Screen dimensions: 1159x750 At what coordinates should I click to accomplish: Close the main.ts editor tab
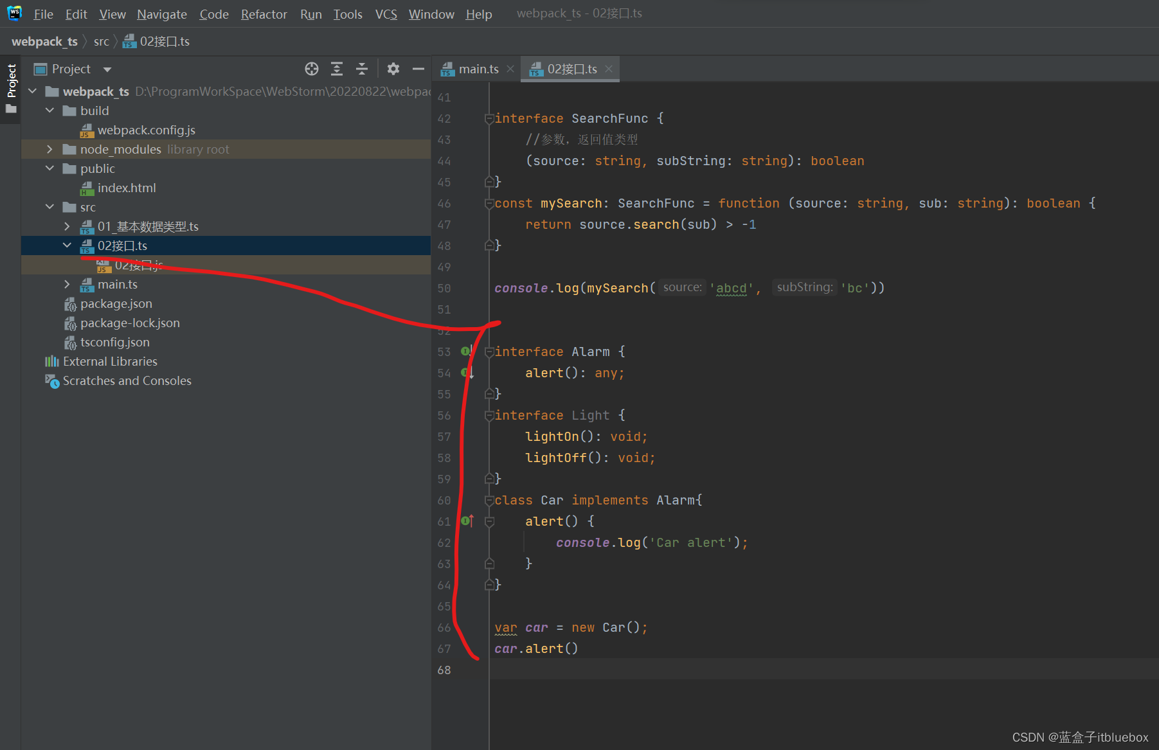pyautogui.click(x=510, y=69)
